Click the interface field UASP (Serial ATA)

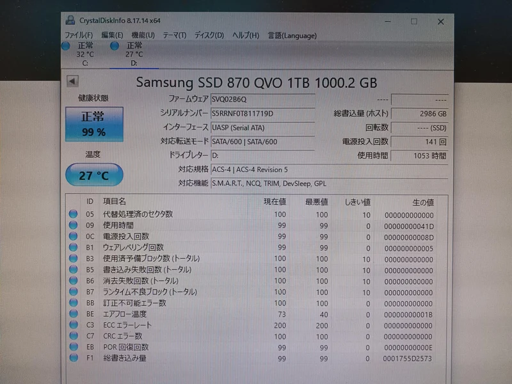pyautogui.click(x=262, y=127)
